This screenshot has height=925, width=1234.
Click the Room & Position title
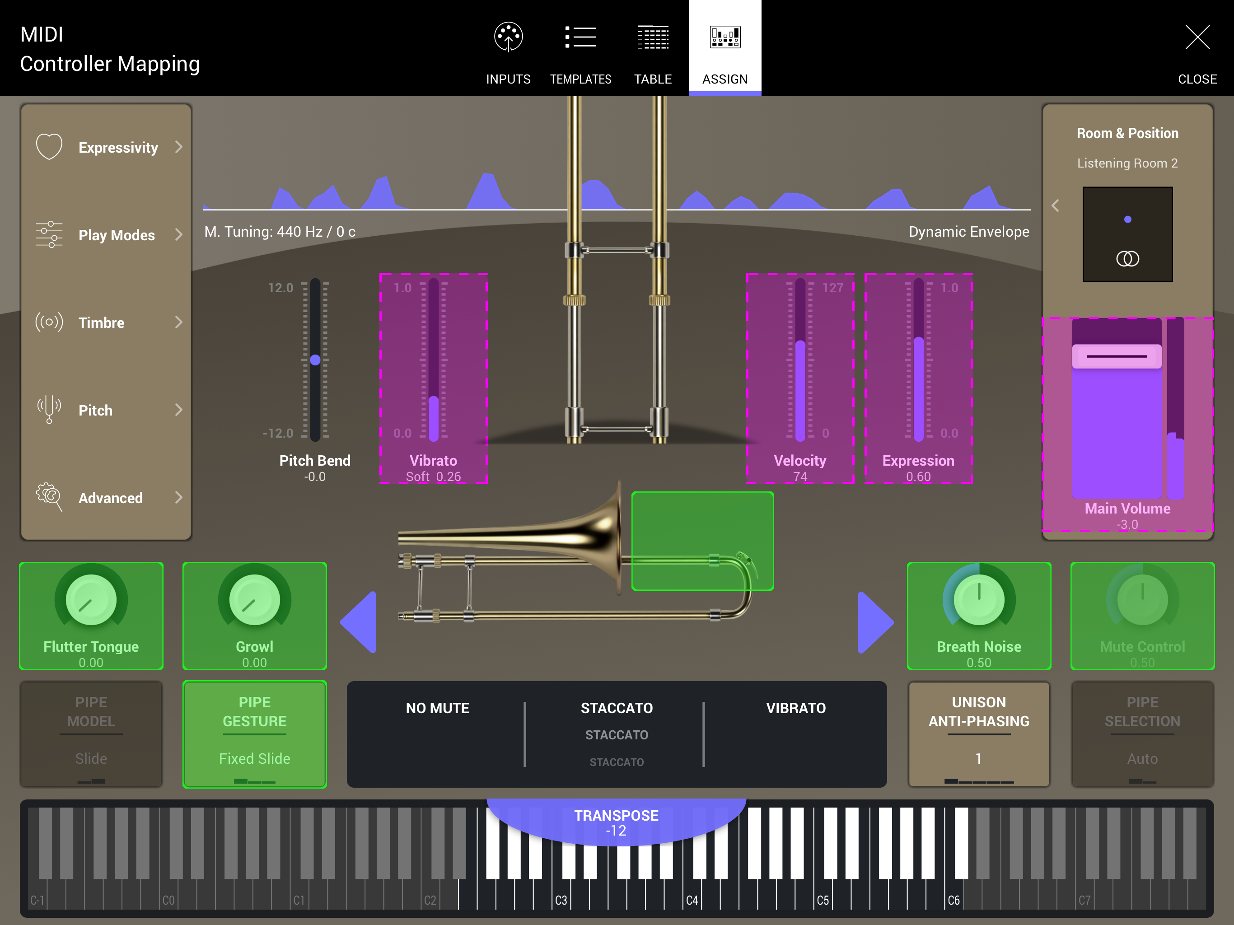pyautogui.click(x=1127, y=133)
